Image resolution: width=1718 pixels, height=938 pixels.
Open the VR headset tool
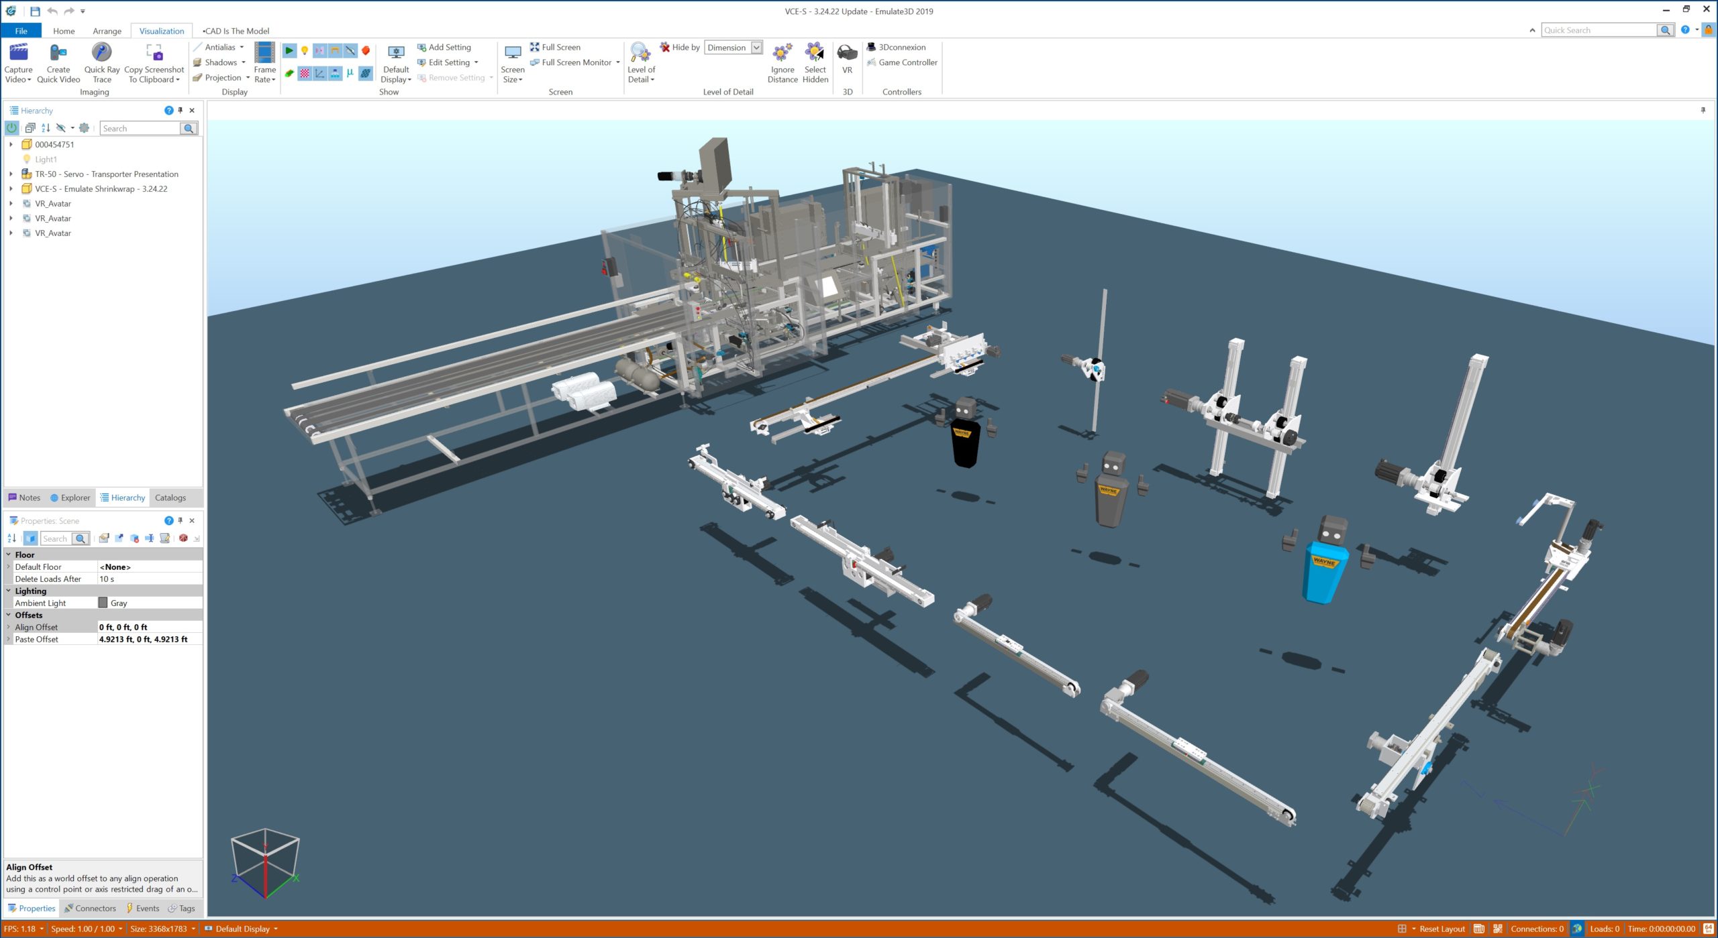pos(847,52)
